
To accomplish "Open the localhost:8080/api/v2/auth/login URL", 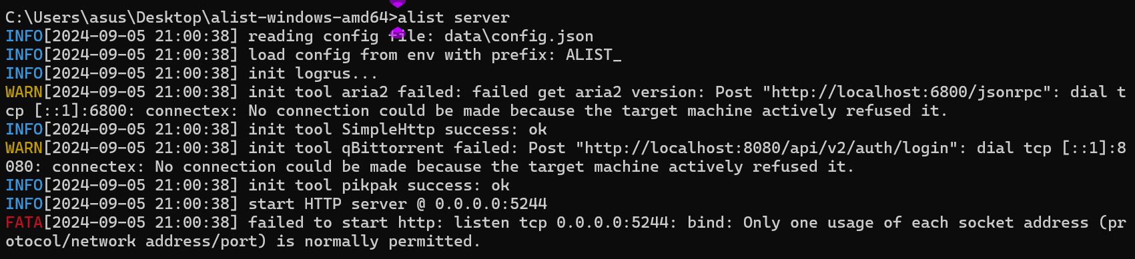I will 767,148.
